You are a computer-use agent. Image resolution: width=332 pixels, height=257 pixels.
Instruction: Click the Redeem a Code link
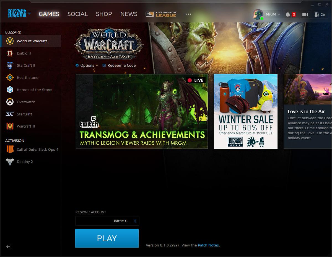click(119, 65)
